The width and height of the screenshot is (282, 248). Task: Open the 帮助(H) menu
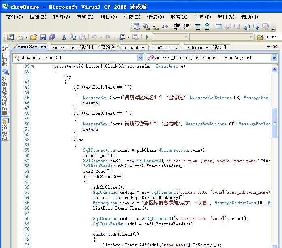pyautogui.click(x=250, y=17)
